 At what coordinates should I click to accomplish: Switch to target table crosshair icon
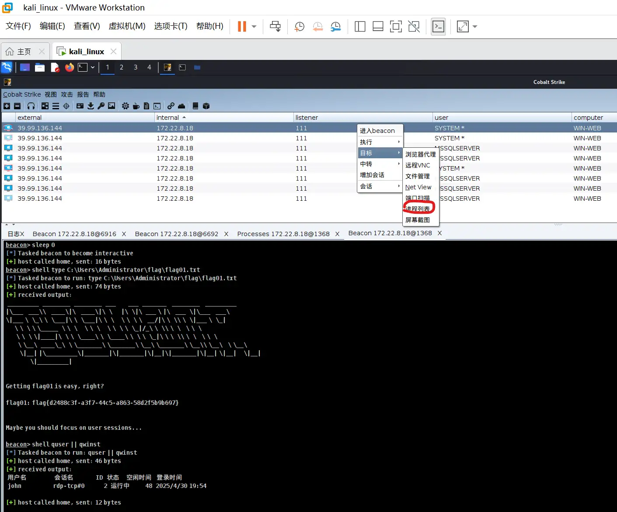66,106
